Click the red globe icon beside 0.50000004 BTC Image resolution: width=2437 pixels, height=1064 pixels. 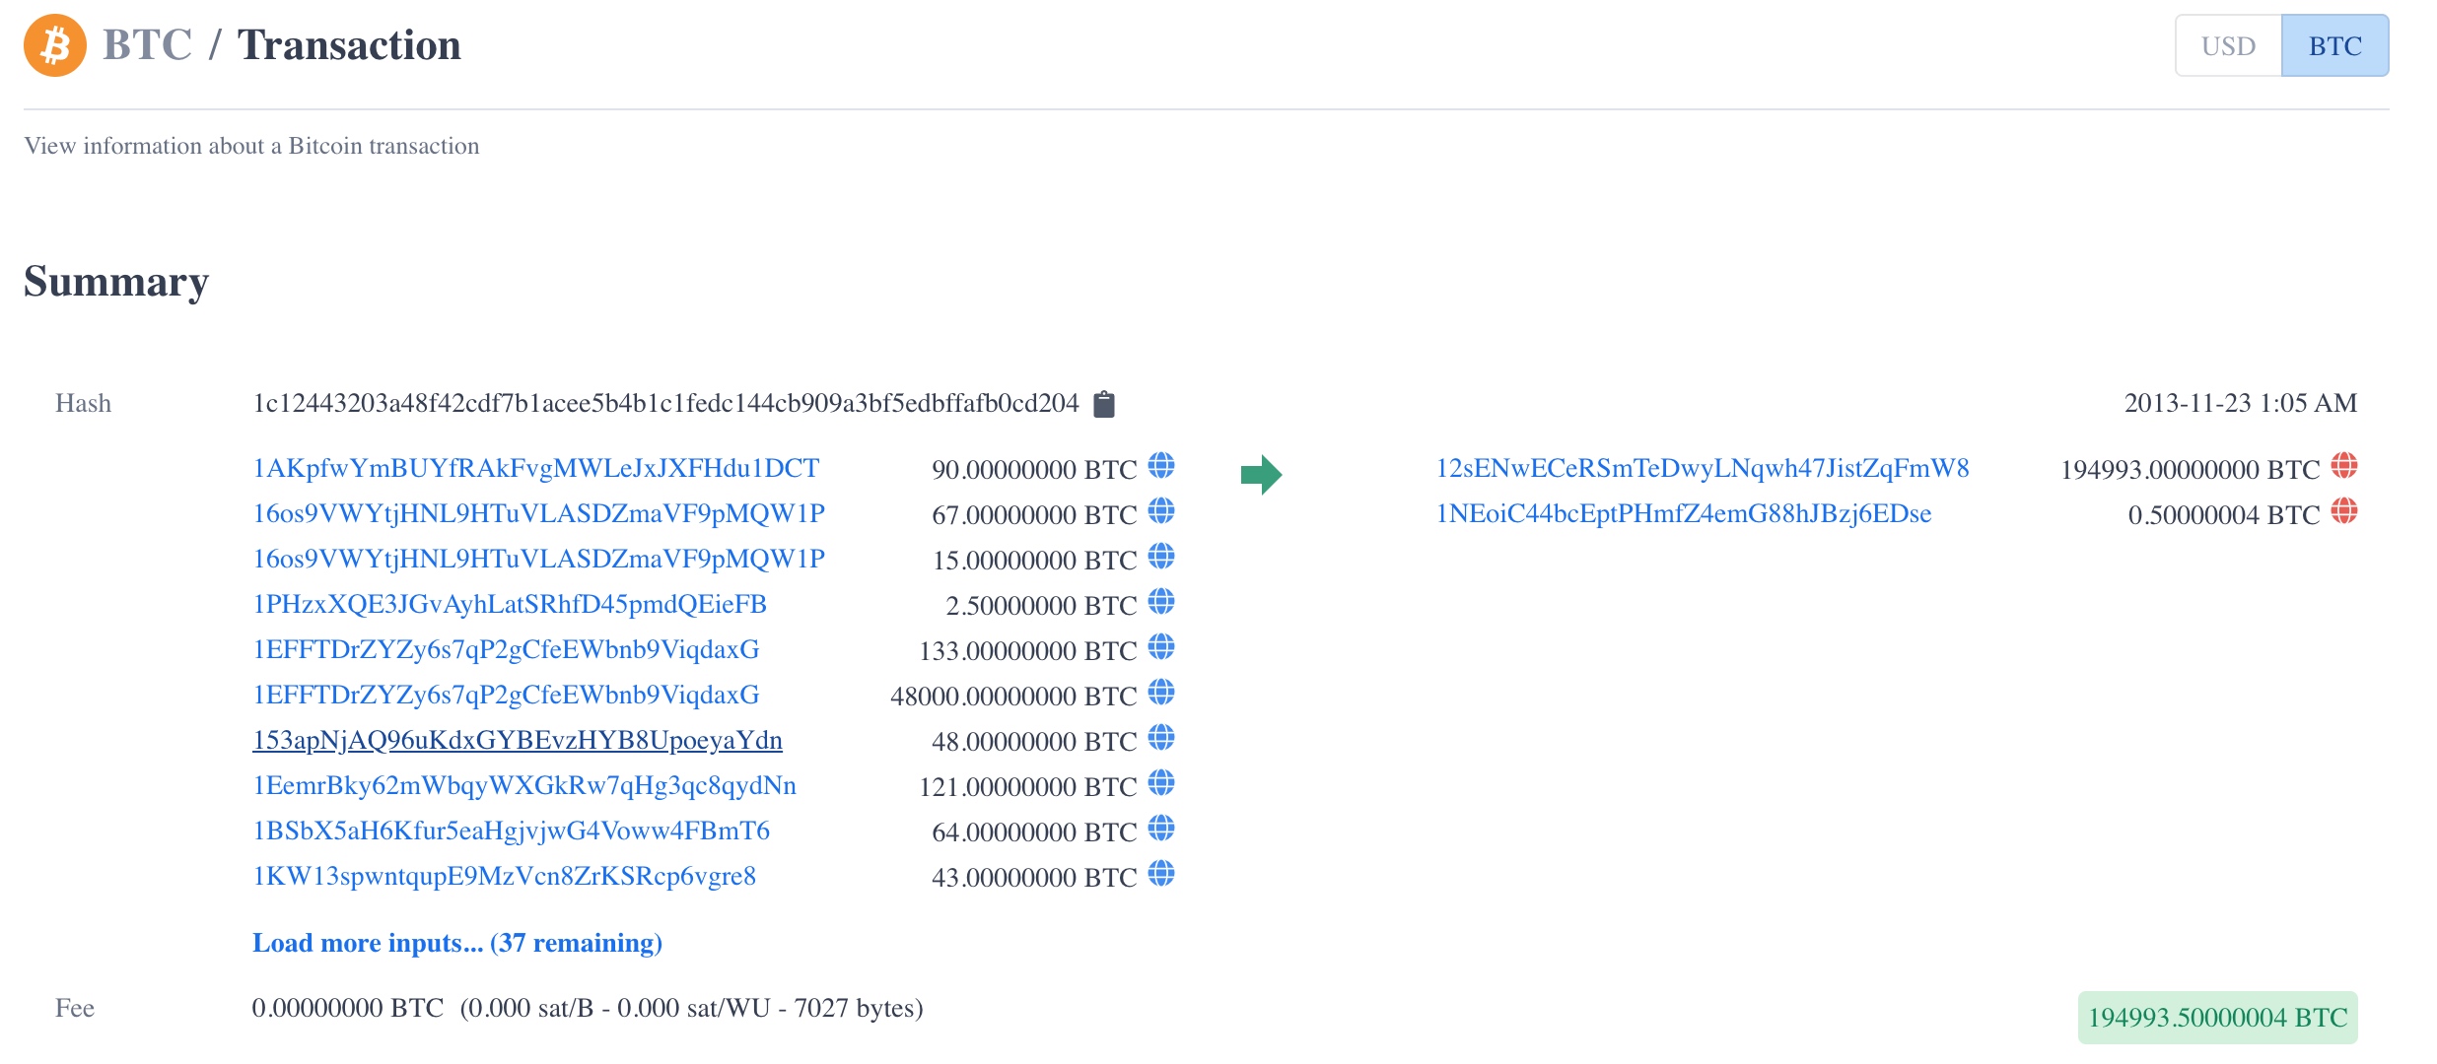point(2343,510)
